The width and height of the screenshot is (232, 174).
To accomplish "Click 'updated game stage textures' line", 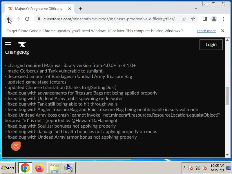I will (x=35, y=82).
